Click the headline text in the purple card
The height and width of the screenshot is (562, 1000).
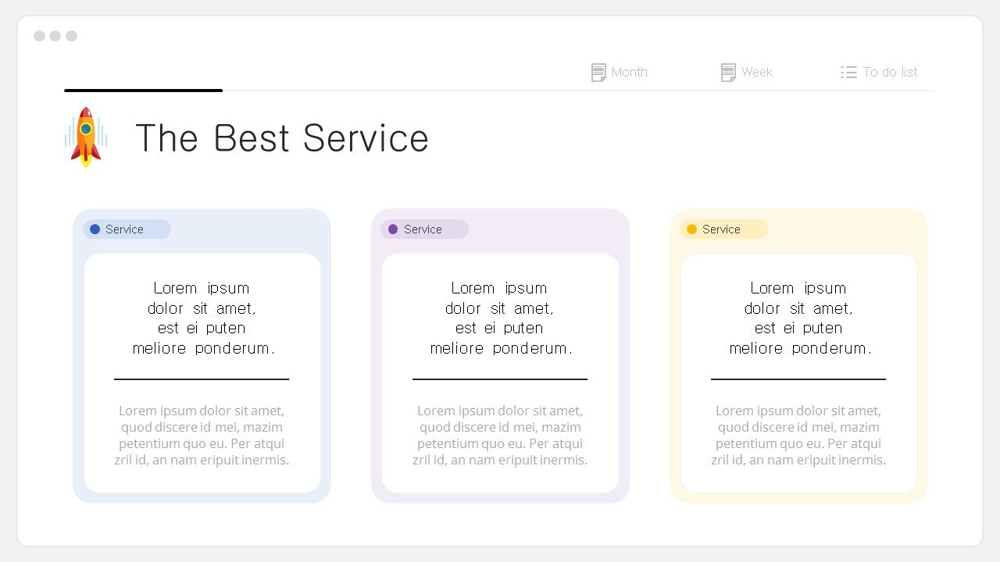click(500, 318)
